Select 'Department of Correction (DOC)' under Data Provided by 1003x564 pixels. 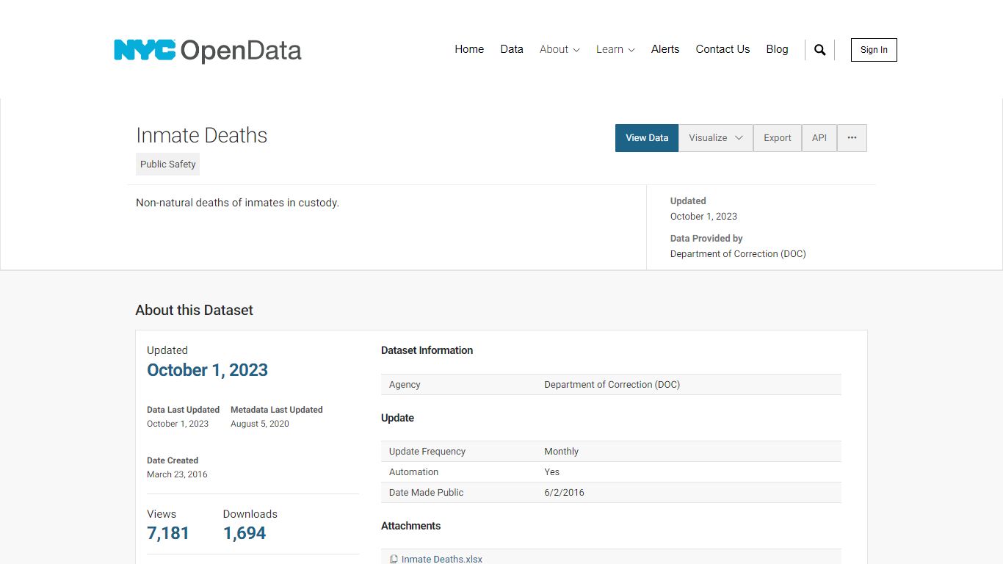tap(738, 254)
